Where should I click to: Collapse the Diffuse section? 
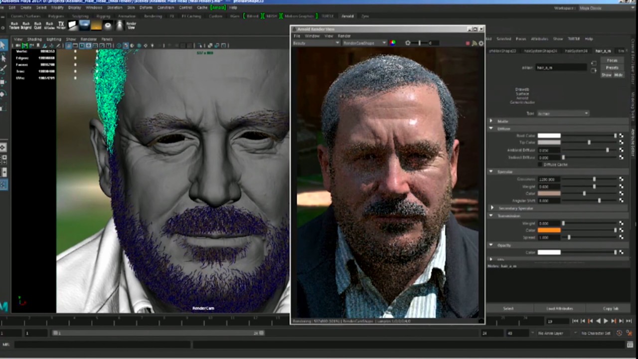491,129
